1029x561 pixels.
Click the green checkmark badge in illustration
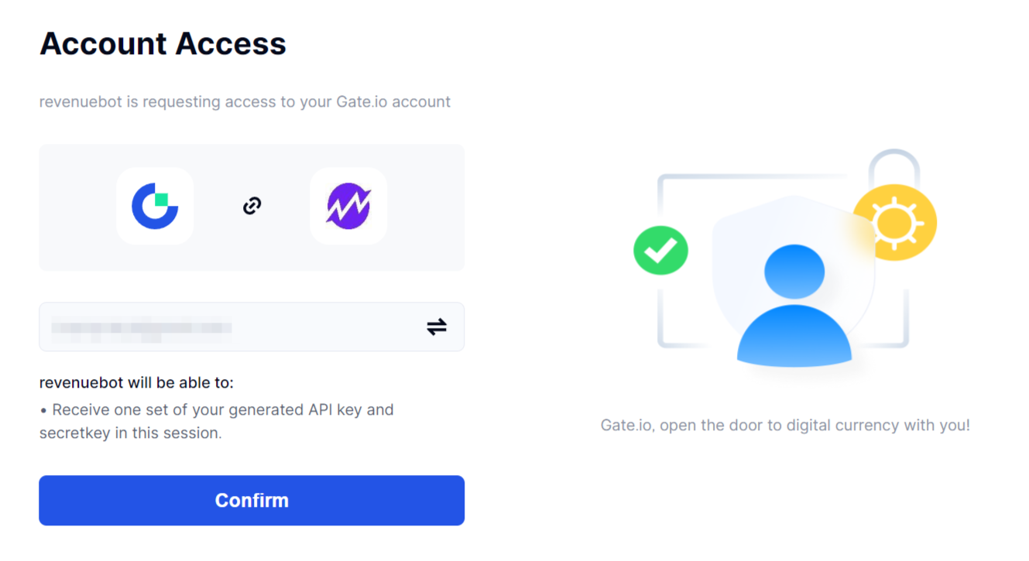click(x=660, y=250)
